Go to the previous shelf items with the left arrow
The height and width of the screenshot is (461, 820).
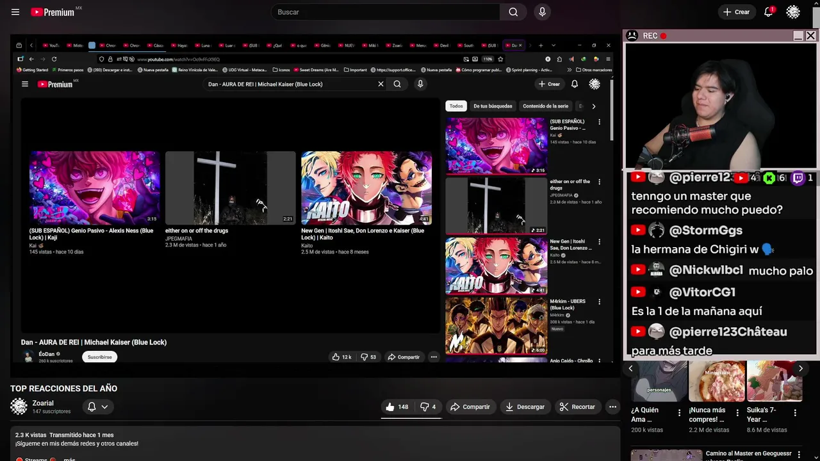[630, 368]
